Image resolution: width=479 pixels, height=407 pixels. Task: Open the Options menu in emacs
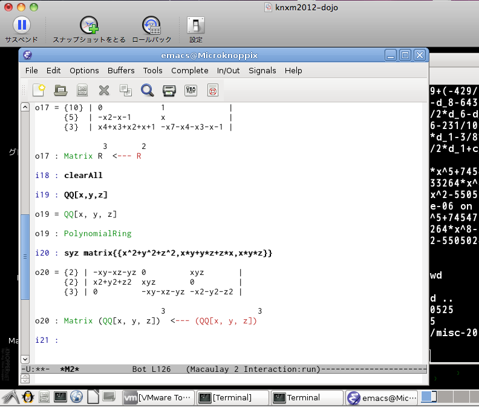tap(84, 71)
